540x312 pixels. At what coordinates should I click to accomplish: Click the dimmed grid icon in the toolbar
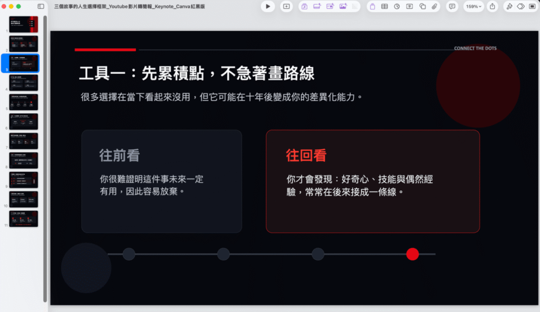pyautogui.click(x=355, y=6)
